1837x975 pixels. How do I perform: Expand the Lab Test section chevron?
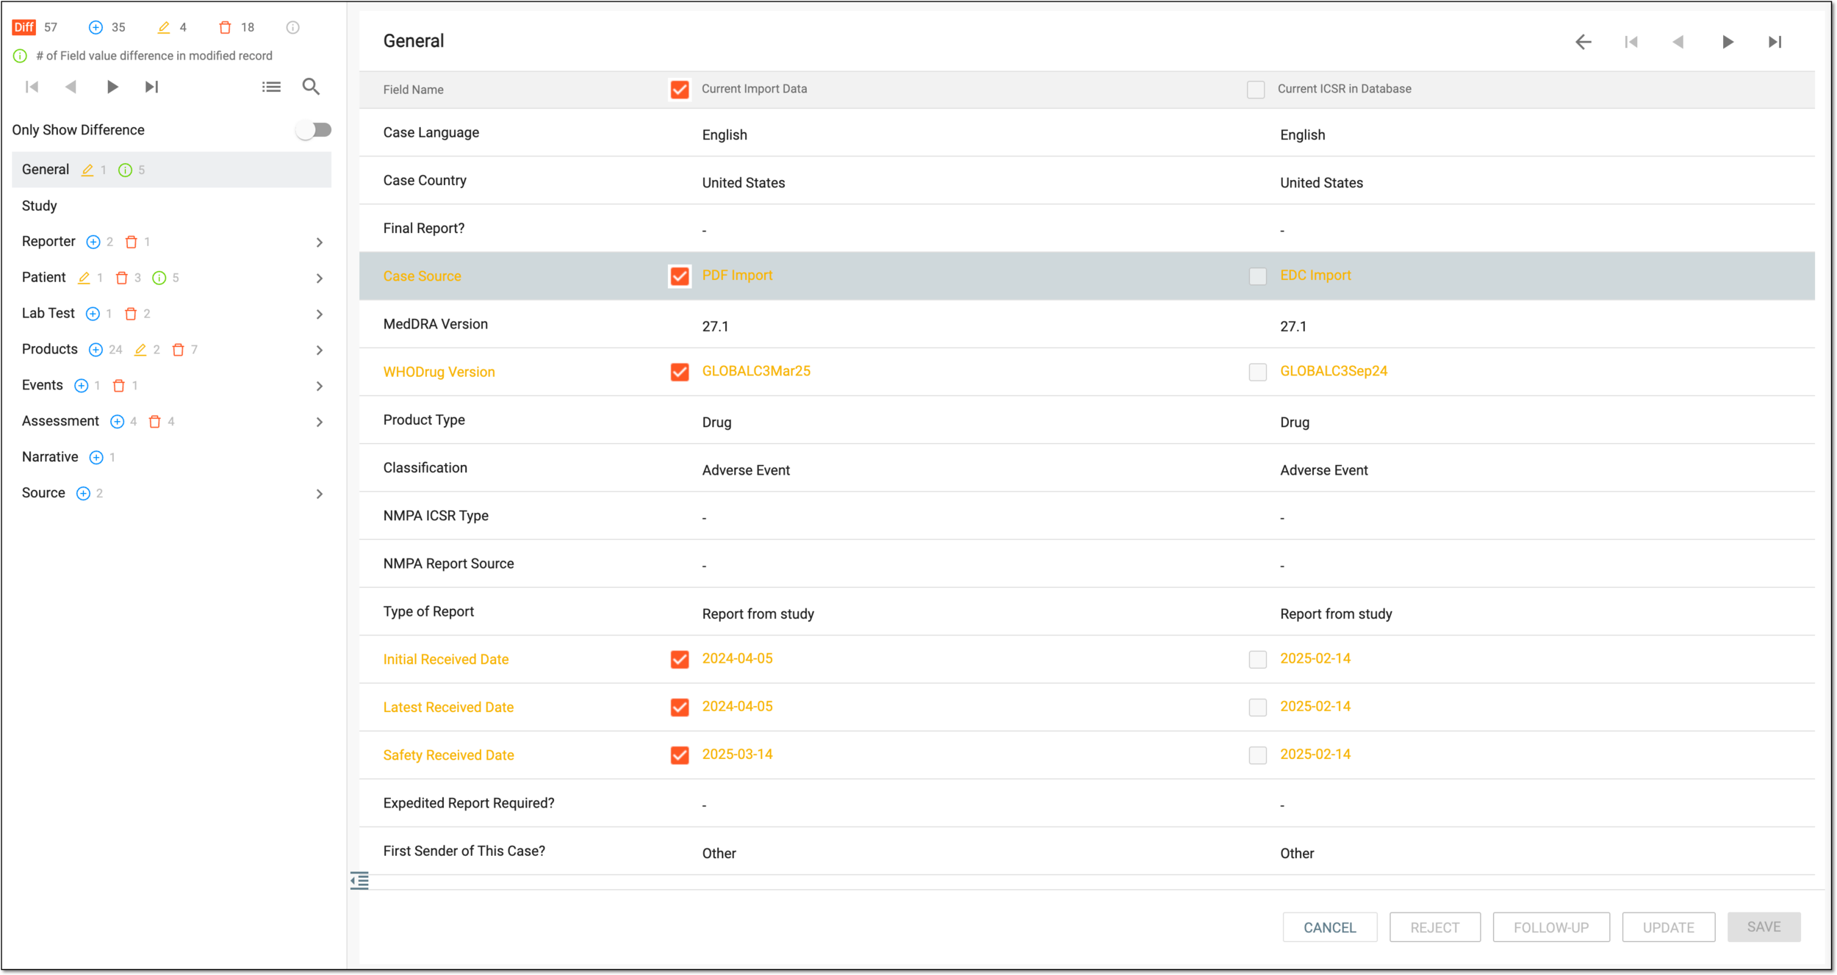point(320,314)
